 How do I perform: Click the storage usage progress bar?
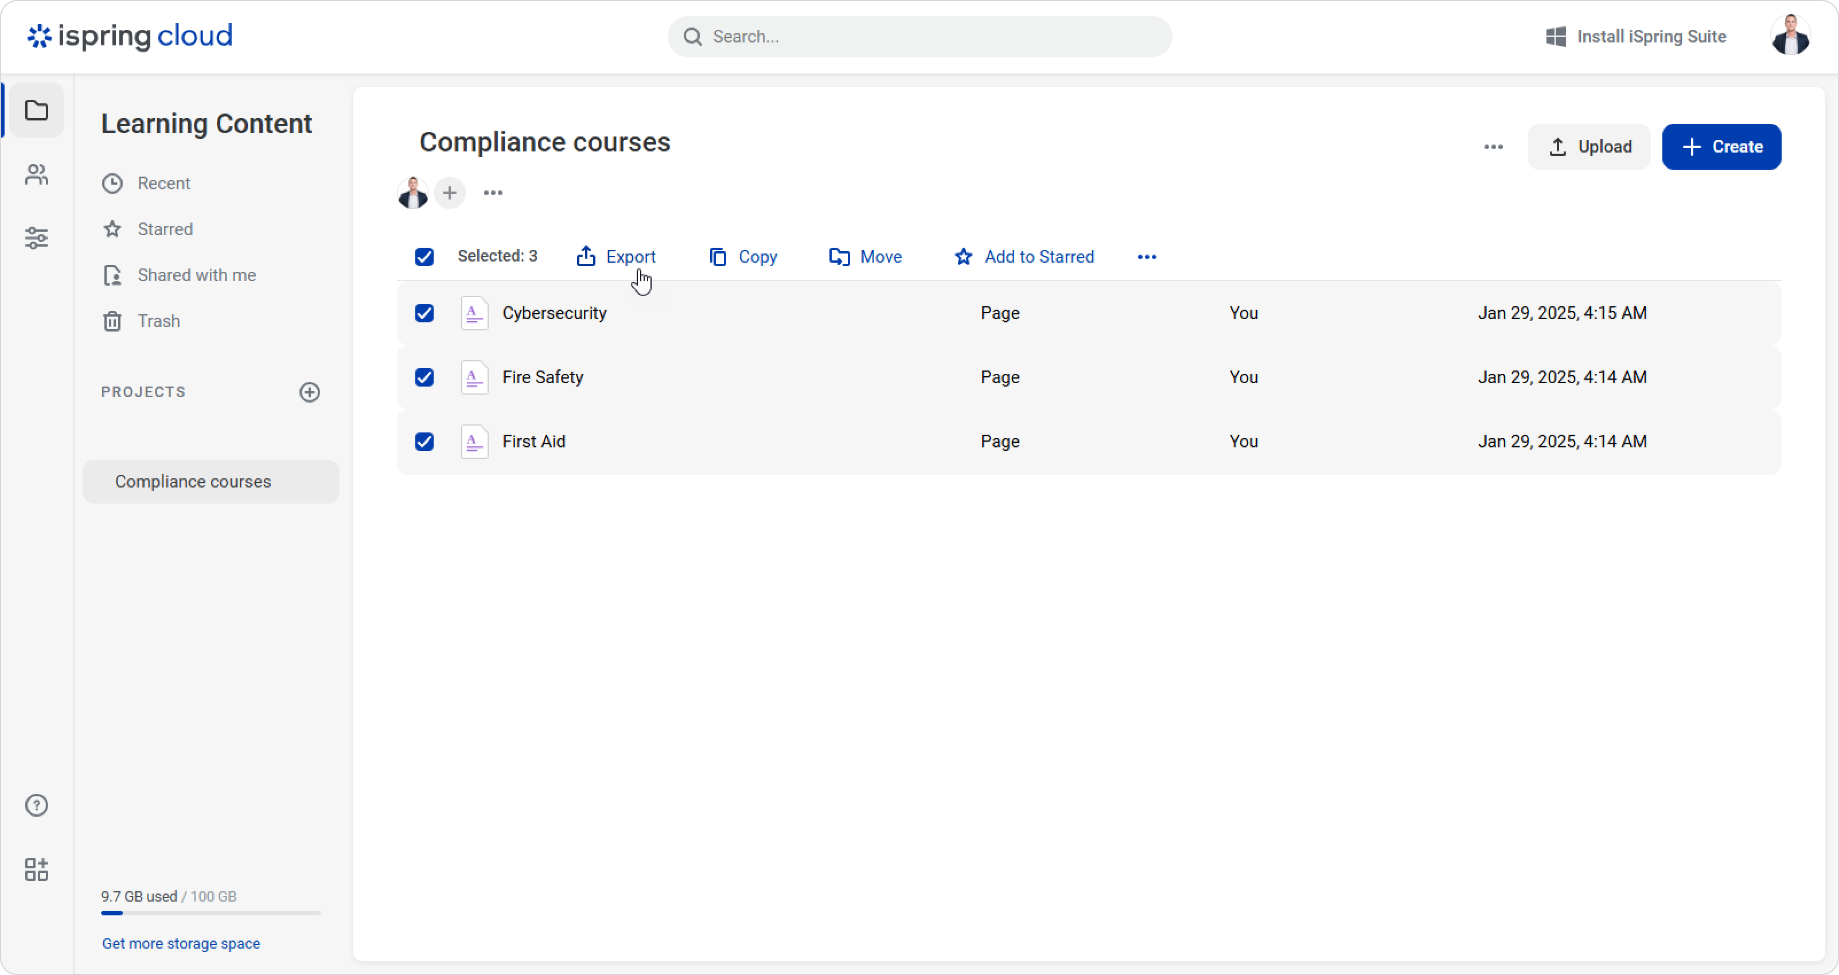pyautogui.click(x=211, y=912)
